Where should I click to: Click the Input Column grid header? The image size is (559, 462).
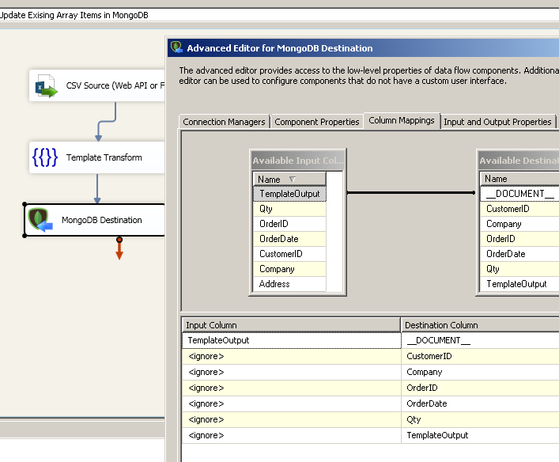pos(291,325)
